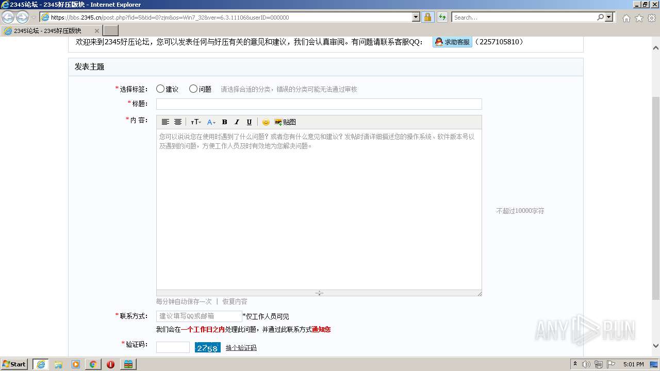The image size is (660, 371).
Task: Click the network tray icon
Action: pyautogui.click(x=599, y=364)
